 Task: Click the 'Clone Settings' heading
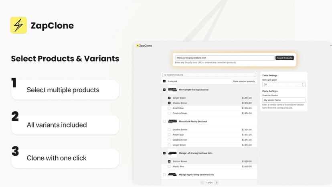point(270,91)
